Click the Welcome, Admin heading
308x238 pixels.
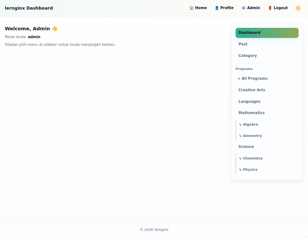tap(31, 29)
